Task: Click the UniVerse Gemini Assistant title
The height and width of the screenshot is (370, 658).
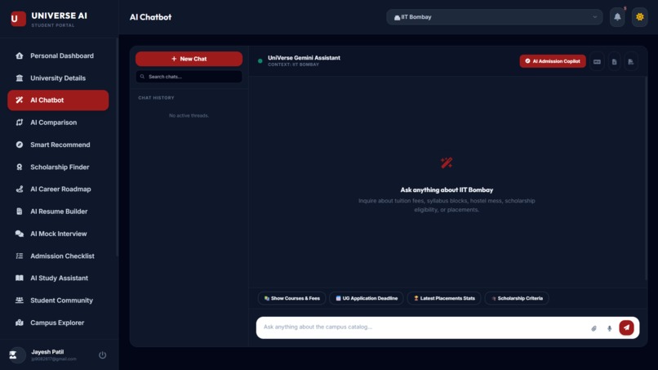Action: click(304, 57)
